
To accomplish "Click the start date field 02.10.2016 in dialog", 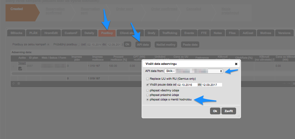I will point(185,85).
